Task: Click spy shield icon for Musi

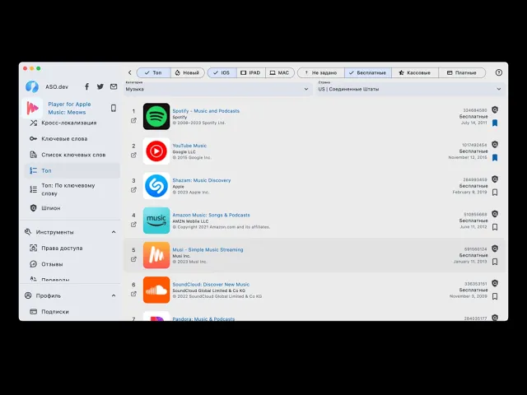Action: click(495, 249)
